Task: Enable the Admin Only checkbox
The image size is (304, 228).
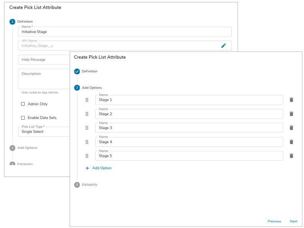Action: click(x=23, y=104)
